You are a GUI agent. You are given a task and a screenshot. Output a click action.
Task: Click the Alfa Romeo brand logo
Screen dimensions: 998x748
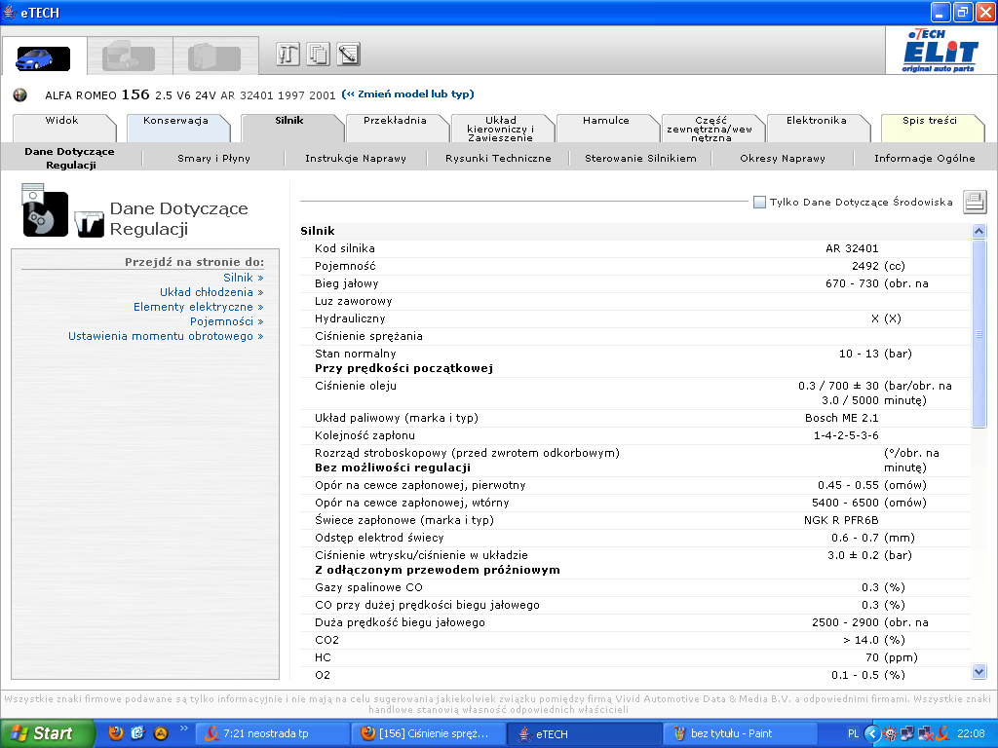click(22, 94)
